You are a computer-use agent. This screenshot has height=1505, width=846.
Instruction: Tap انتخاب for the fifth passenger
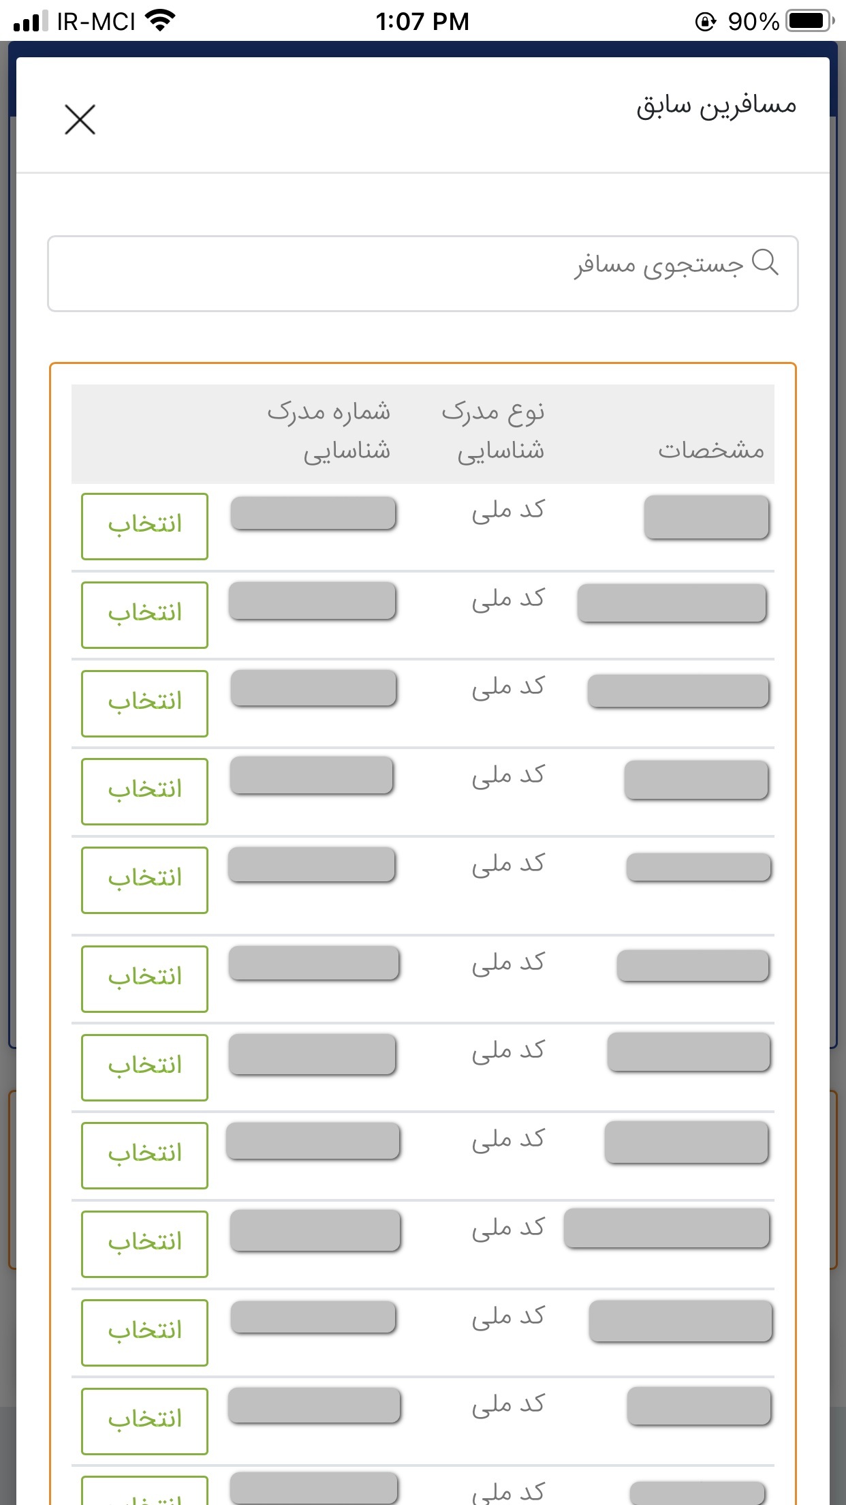tap(144, 880)
